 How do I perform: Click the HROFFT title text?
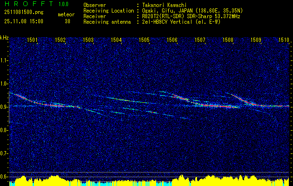tap(29, 4)
